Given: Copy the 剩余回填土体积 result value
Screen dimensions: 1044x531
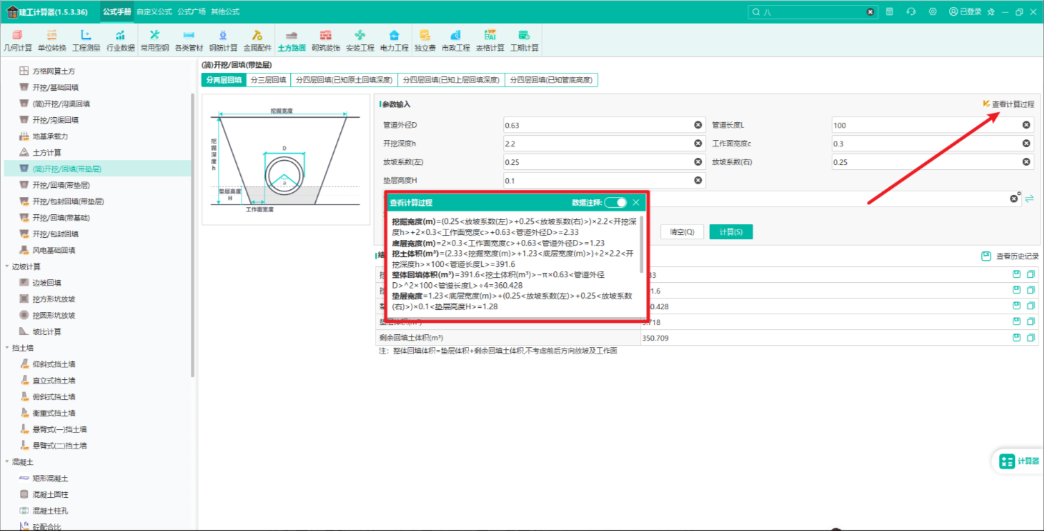Looking at the screenshot, I should 1031,338.
